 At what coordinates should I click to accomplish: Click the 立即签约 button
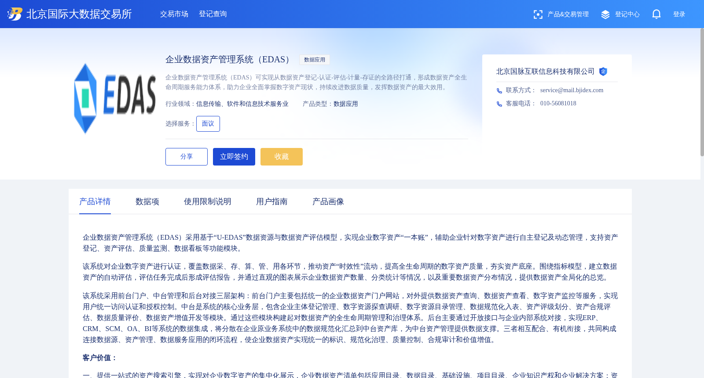pyautogui.click(x=234, y=157)
